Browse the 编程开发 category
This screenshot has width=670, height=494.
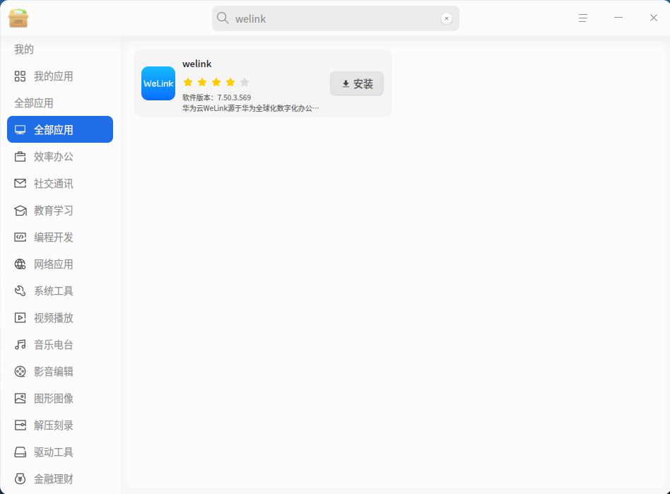[x=60, y=237]
